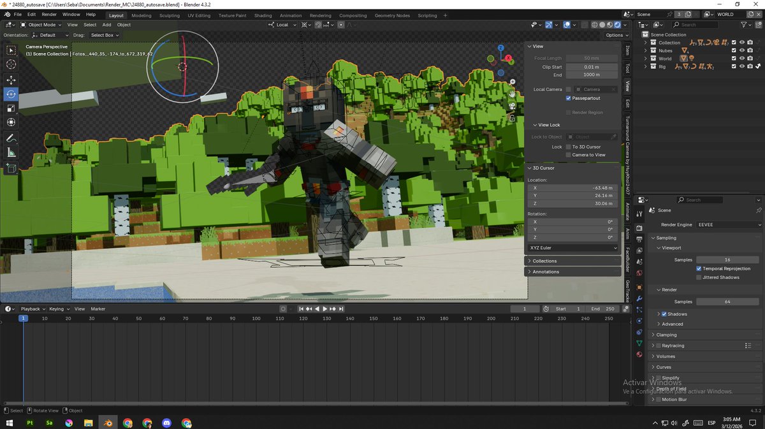Activate the Scale tool

[x=11, y=108]
